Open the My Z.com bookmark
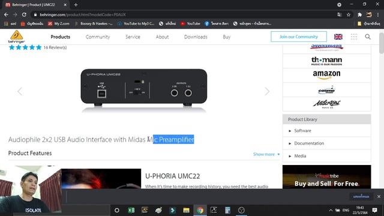The height and width of the screenshot is (216, 384). 59,23
